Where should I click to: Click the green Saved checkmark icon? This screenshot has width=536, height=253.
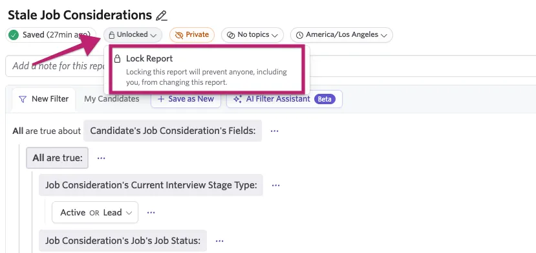click(14, 35)
